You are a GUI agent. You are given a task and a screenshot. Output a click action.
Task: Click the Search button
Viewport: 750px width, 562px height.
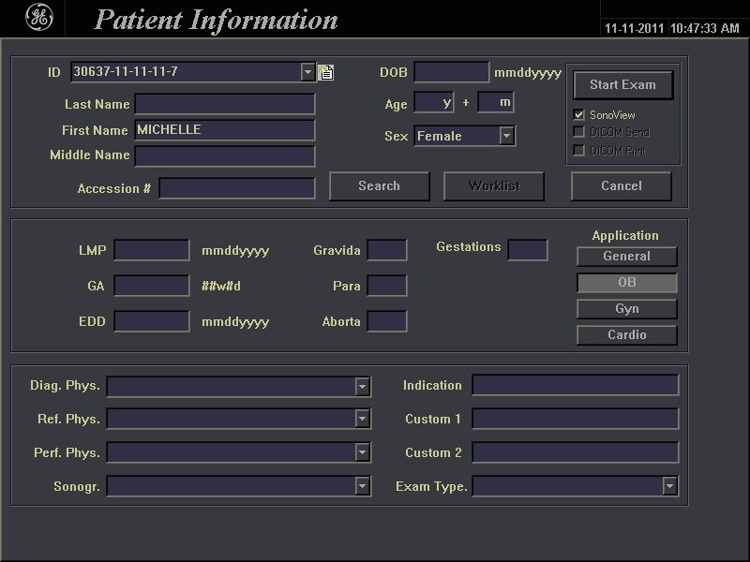(379, 185)
